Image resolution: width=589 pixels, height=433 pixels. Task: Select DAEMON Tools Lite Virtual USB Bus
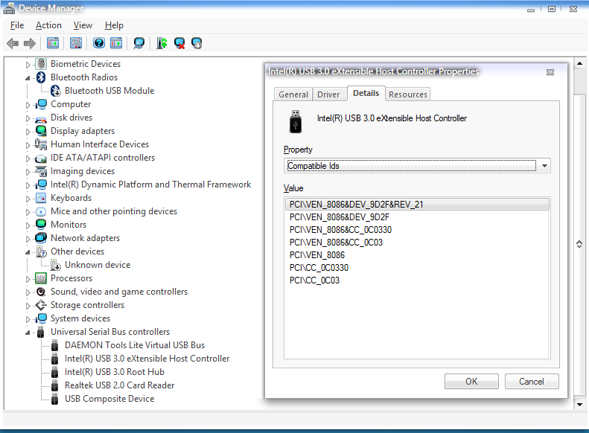(x=135, y=345)
